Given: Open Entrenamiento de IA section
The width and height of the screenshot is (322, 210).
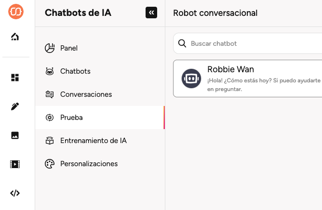Looking at the screenshot, I should (x=93, y=141).
